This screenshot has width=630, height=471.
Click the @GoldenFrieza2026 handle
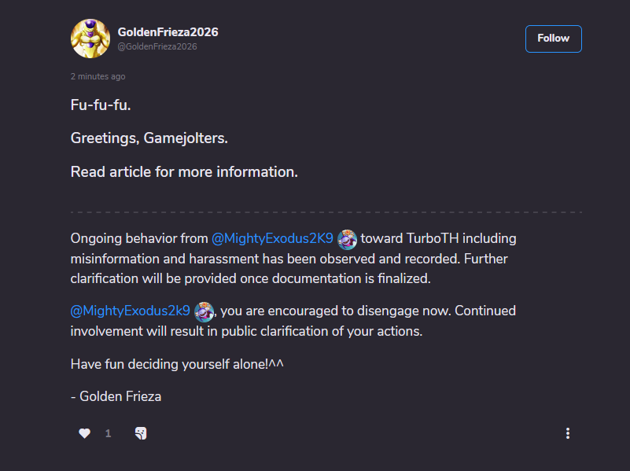(157, 47)
